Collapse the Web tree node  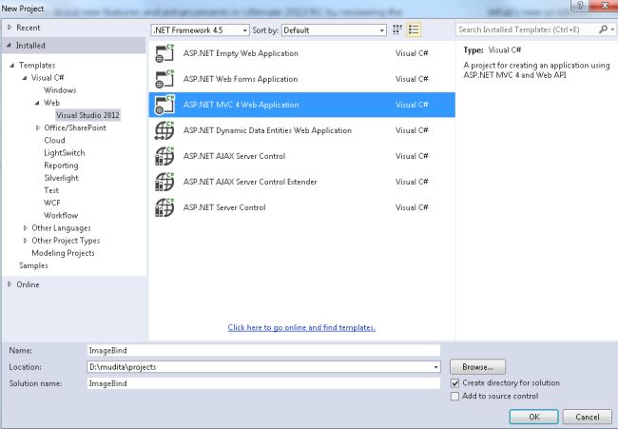[x=37, y=103]
